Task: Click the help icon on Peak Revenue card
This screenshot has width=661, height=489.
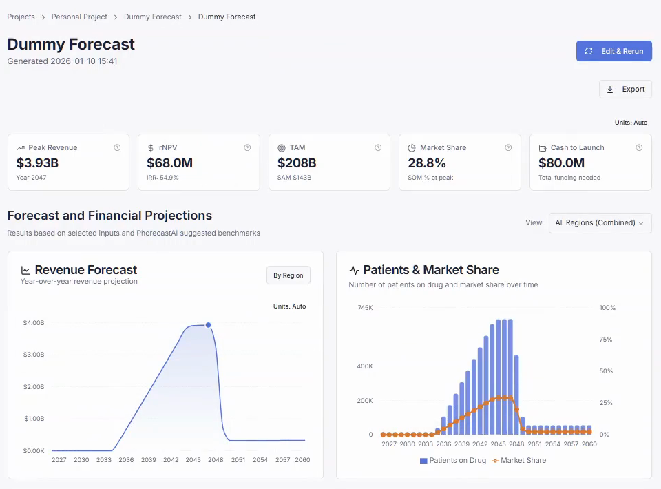Action: [117, 147]
